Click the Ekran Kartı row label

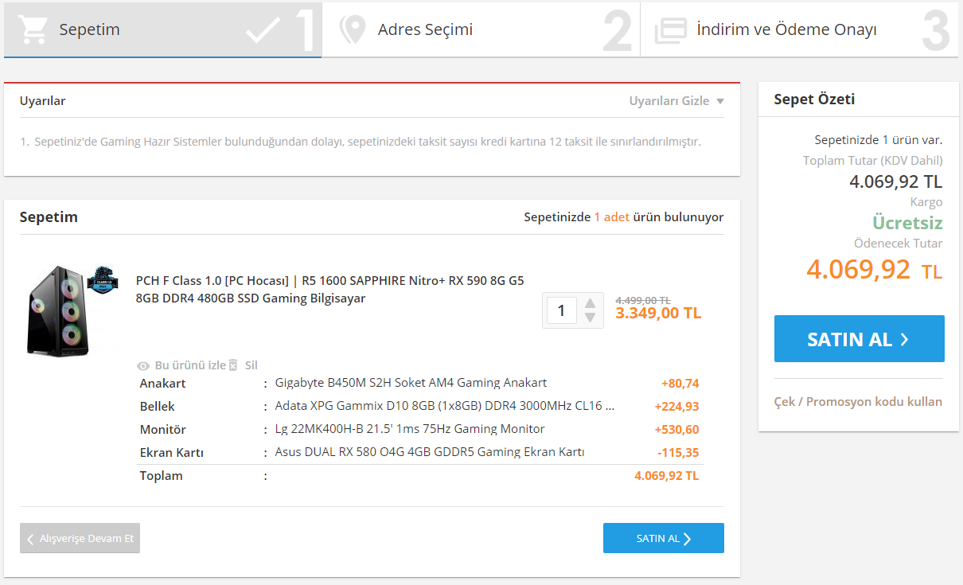172,453
